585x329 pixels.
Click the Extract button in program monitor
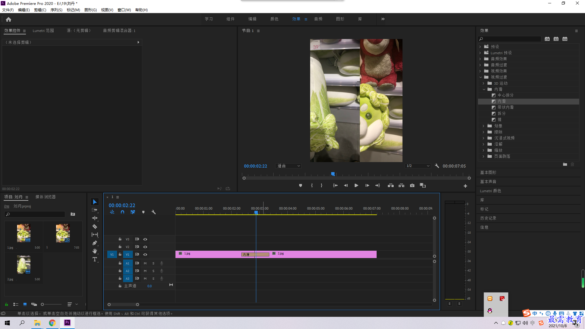(402, 186)
